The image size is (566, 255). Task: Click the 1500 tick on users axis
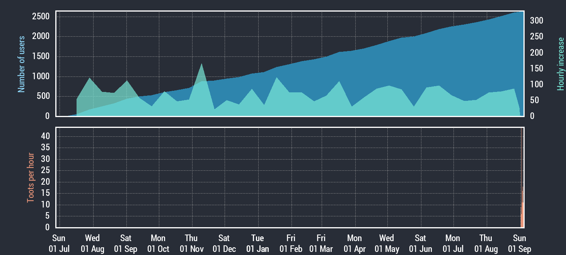(x=41, y=56)
